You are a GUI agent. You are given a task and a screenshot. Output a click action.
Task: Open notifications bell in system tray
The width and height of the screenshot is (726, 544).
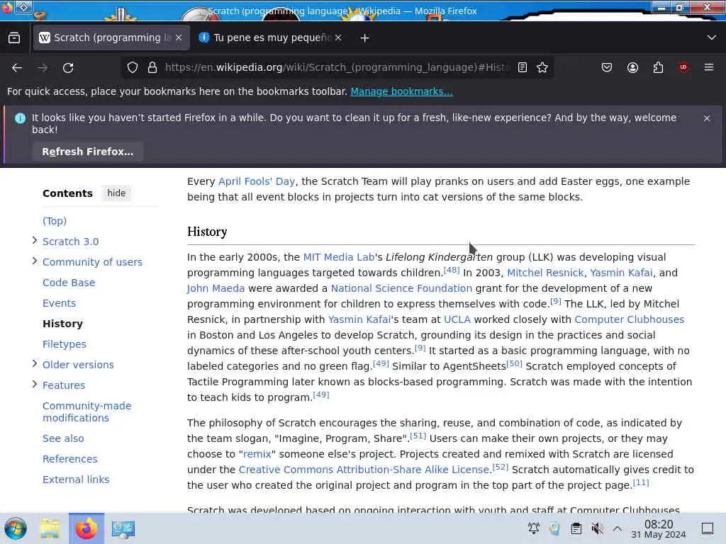click(534, 528)
